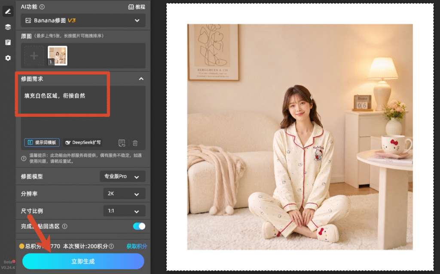
Task: Open the 专业版Pro model dropdown
Action: coord(122,176)
